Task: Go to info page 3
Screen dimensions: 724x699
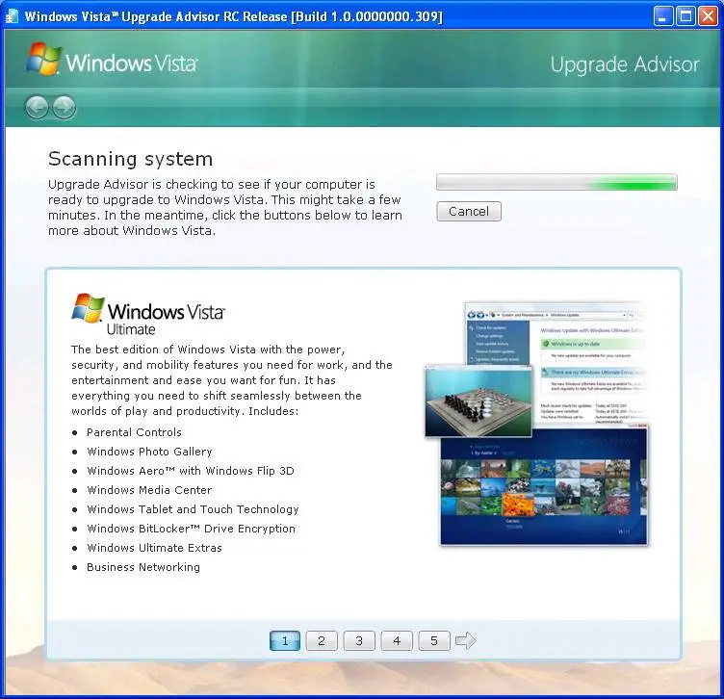Action: (x=359, y=641)
